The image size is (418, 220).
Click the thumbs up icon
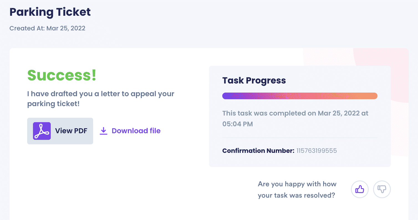tap(360, 189)
